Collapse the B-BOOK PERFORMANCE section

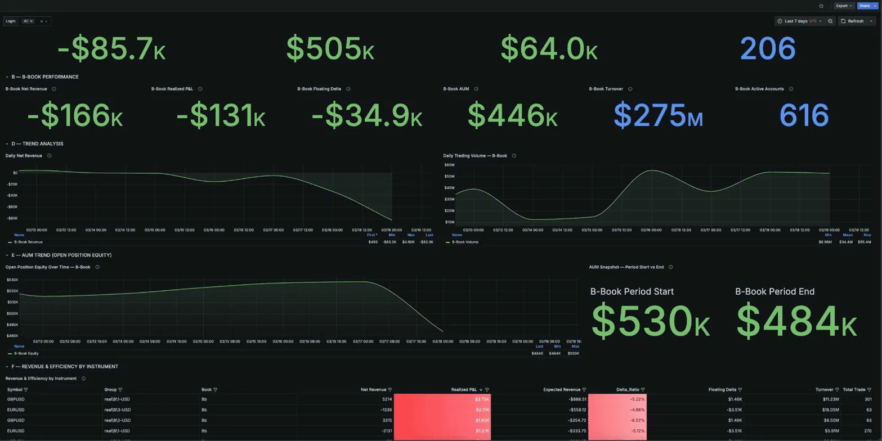point(6,76)
